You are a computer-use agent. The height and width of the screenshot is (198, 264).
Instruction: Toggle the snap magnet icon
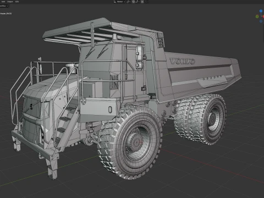point(133,2)
